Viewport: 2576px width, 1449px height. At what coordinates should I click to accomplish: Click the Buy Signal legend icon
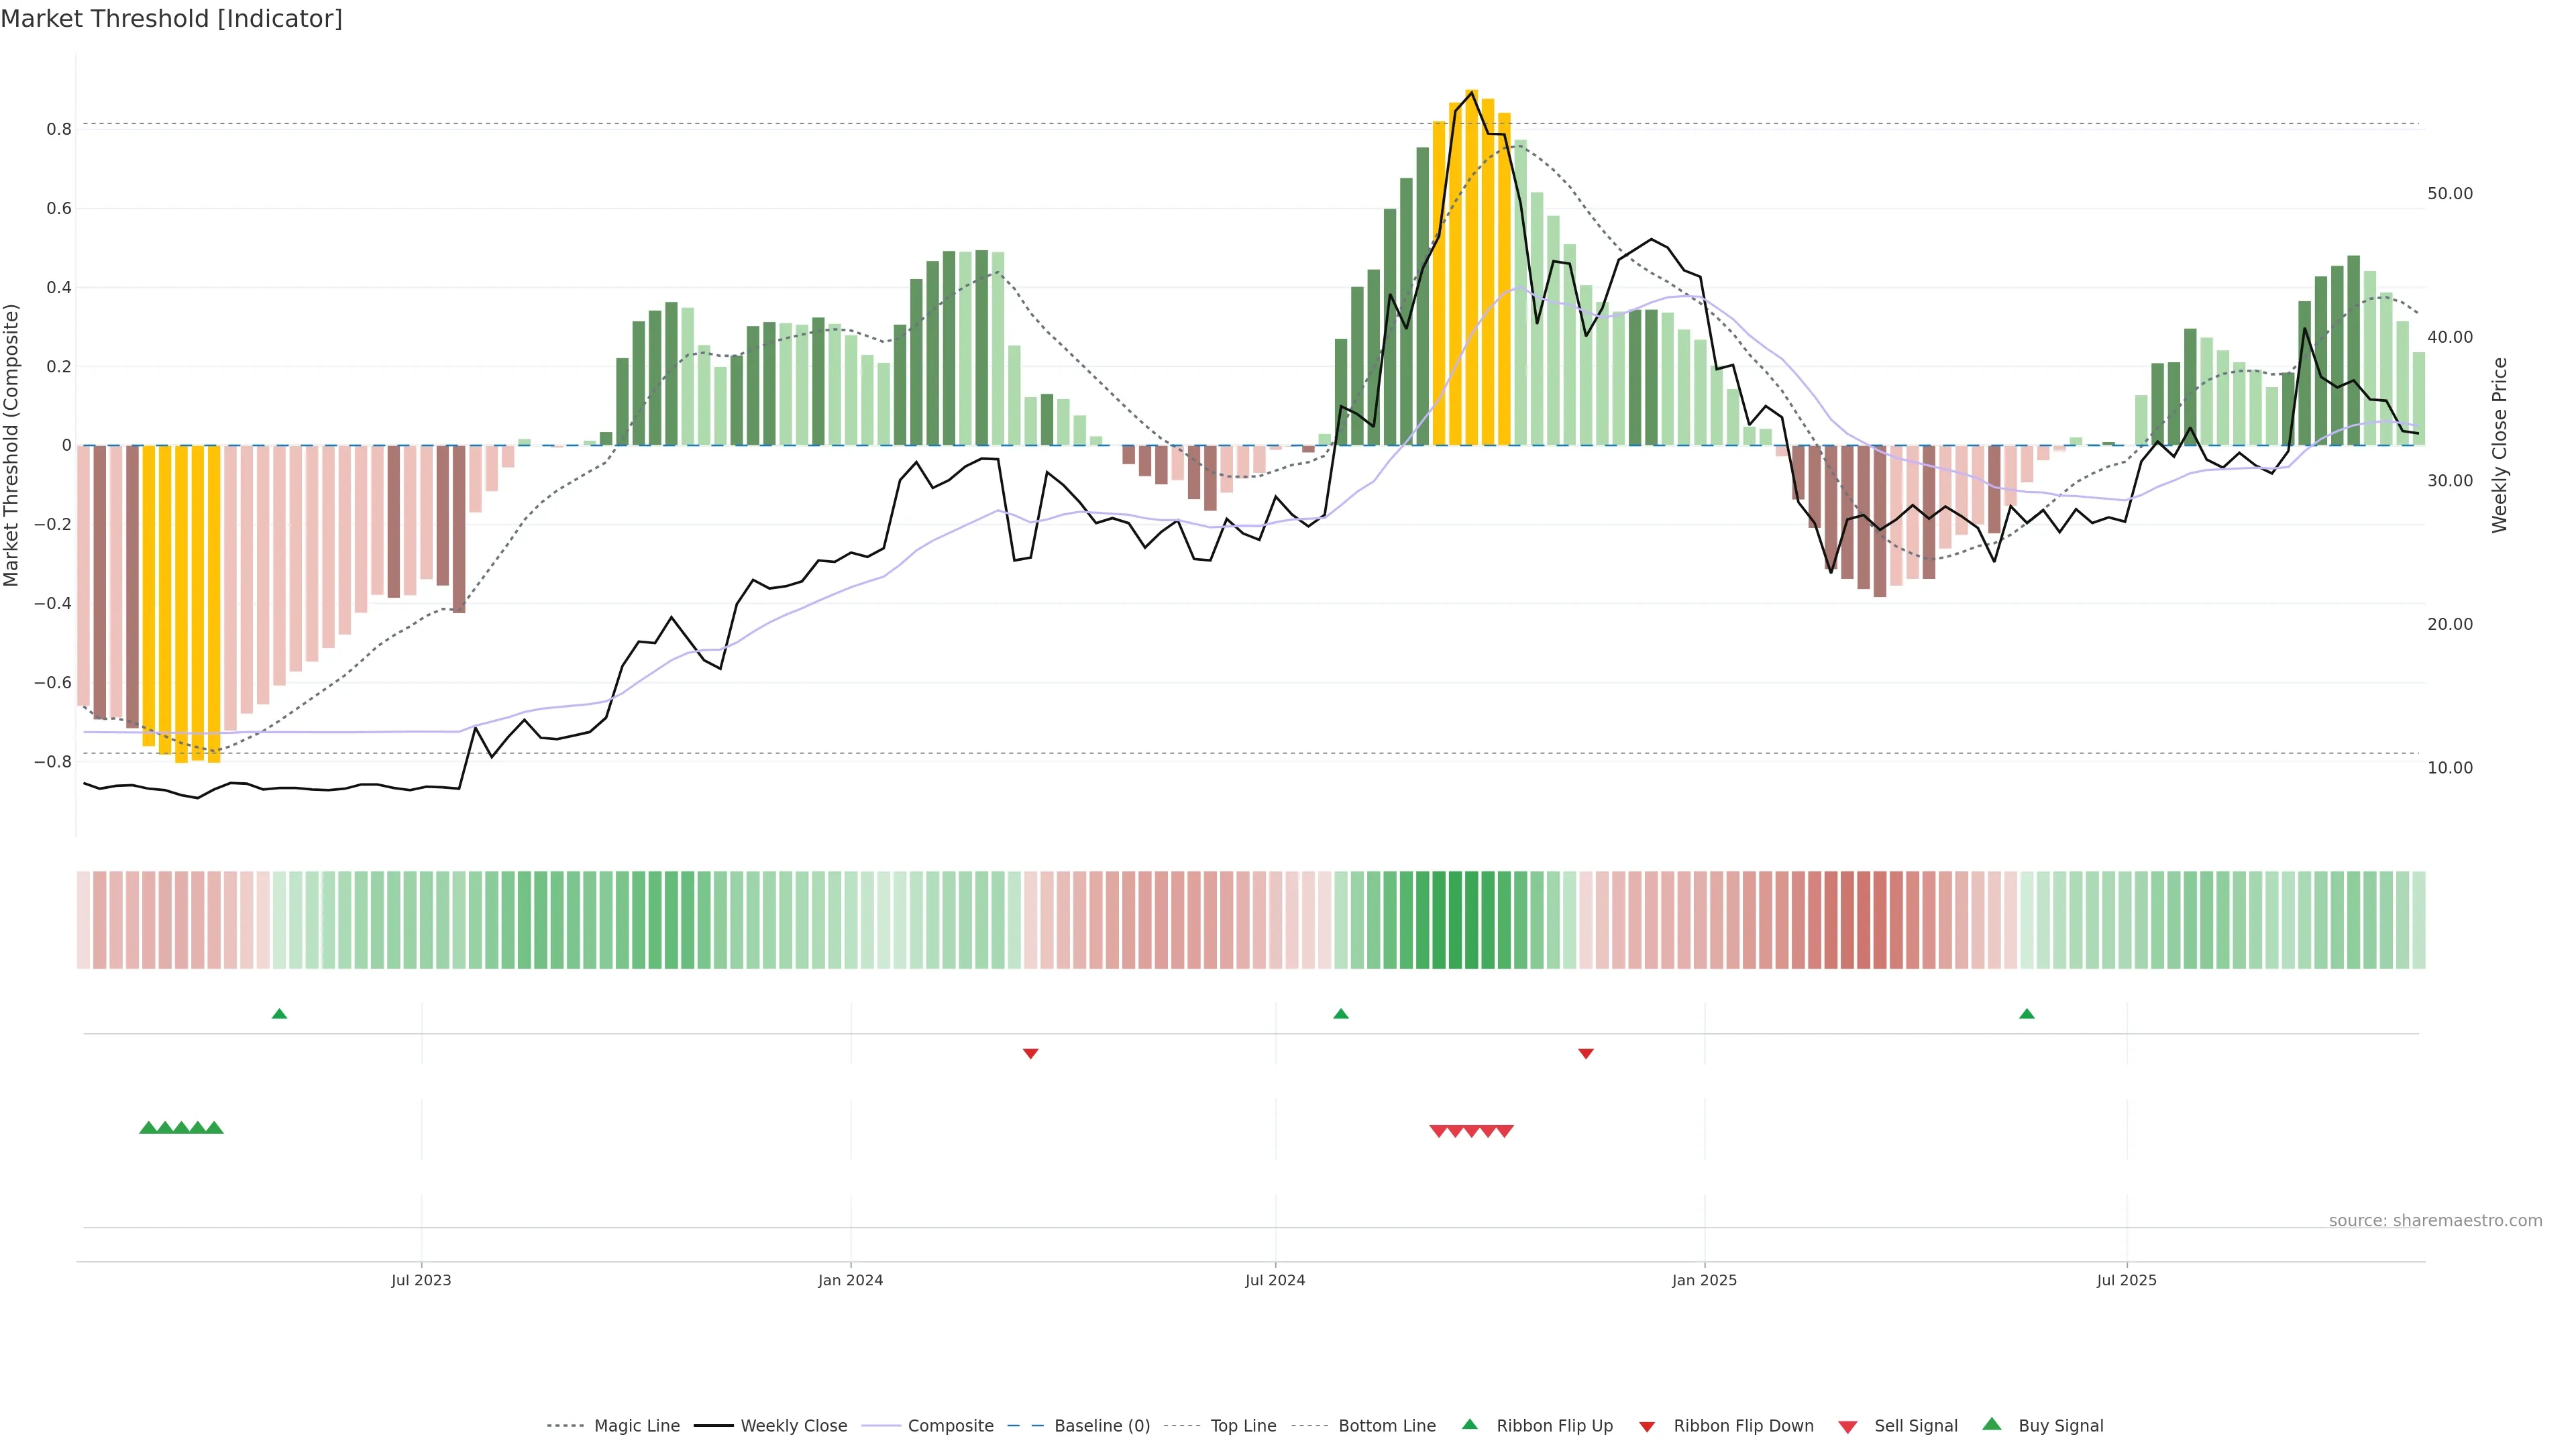coord(1992,1425)
